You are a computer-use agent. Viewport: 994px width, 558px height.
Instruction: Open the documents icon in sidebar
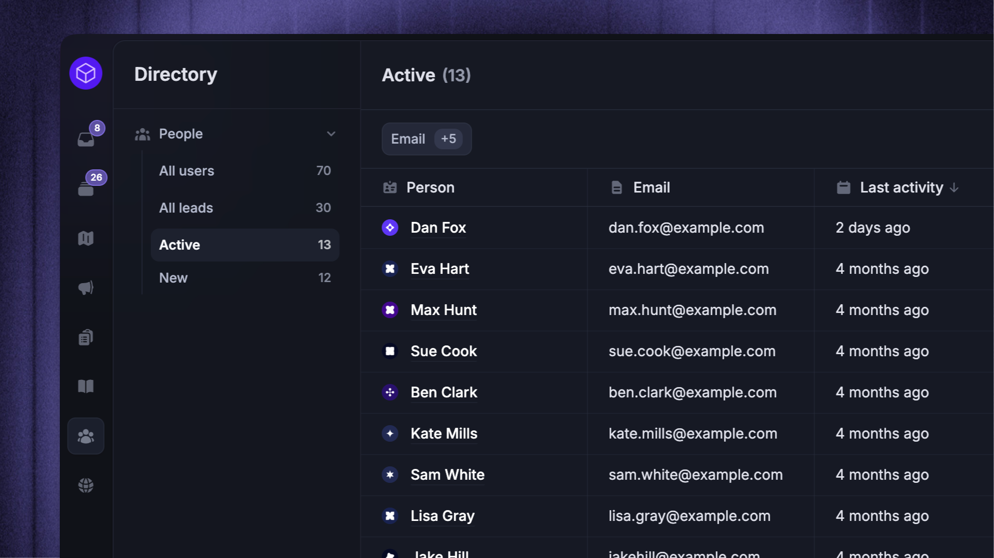(86, 337)
